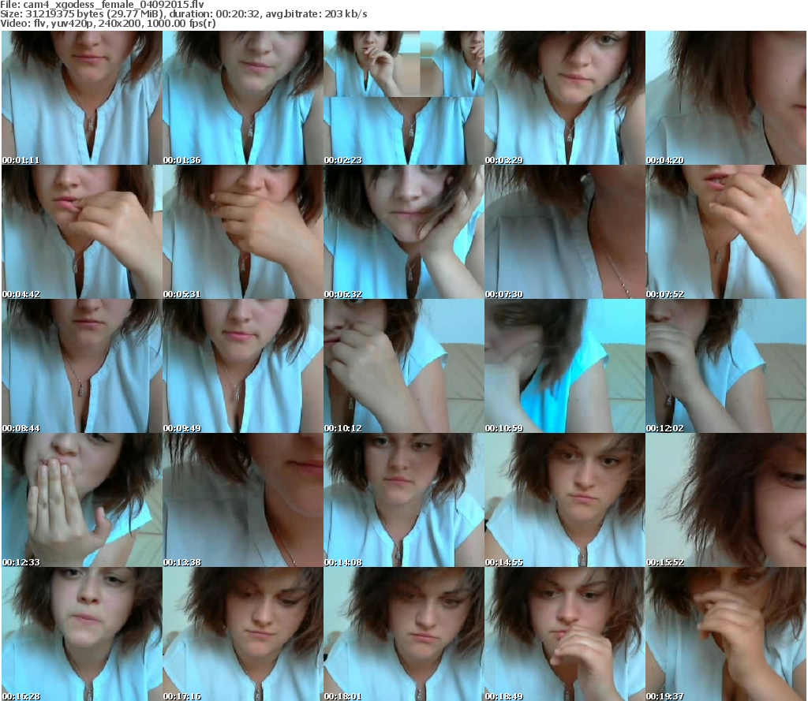This screenshot has height=701, width=808.
Task: Open the frame timestamped 00:07:30
Action: click(565, 232)
